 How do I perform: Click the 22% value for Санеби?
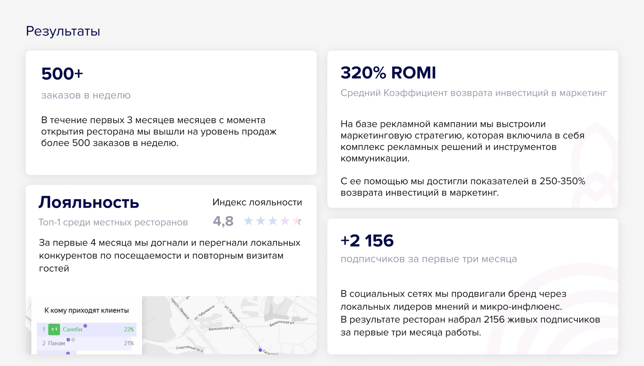tap(129, 329)
